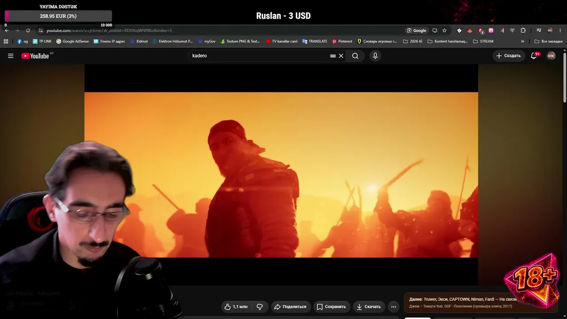Open the Texture PNG & Text bookmark

(240, 41)
